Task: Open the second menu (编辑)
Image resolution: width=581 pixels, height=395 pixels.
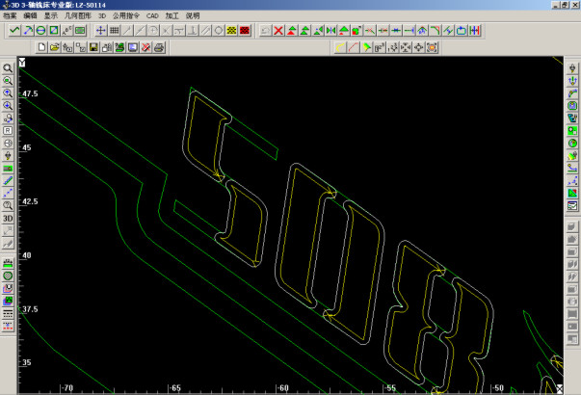Action: tap(30, 16)
